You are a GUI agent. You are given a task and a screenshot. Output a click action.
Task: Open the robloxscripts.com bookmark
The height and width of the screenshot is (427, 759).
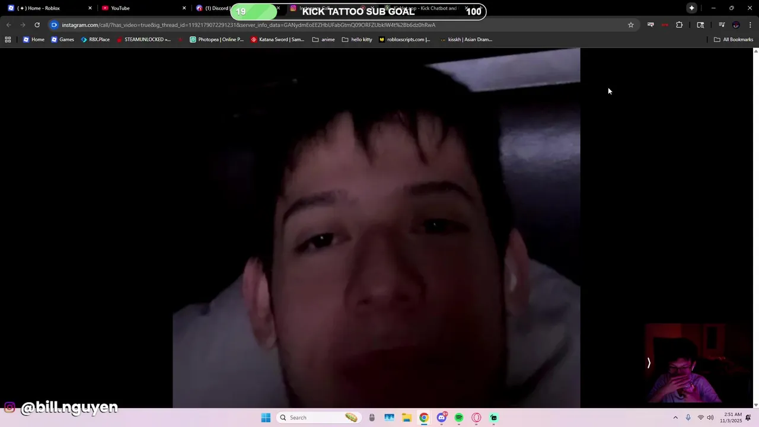click(x=404, y=40)
